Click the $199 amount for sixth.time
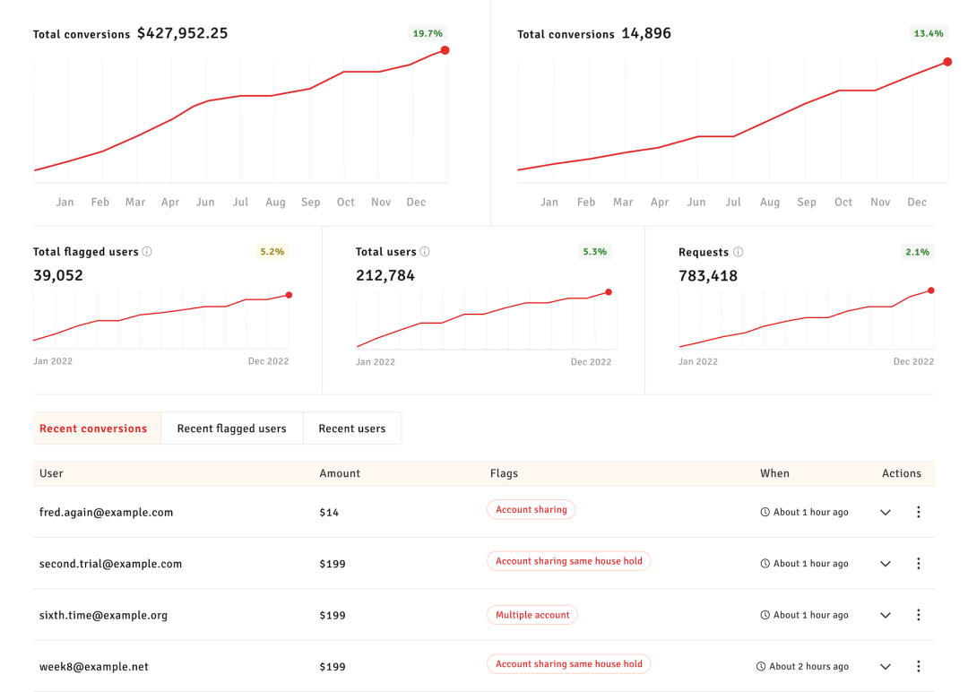968x692 pixels. pyautogui.click(x=333, y=616)
